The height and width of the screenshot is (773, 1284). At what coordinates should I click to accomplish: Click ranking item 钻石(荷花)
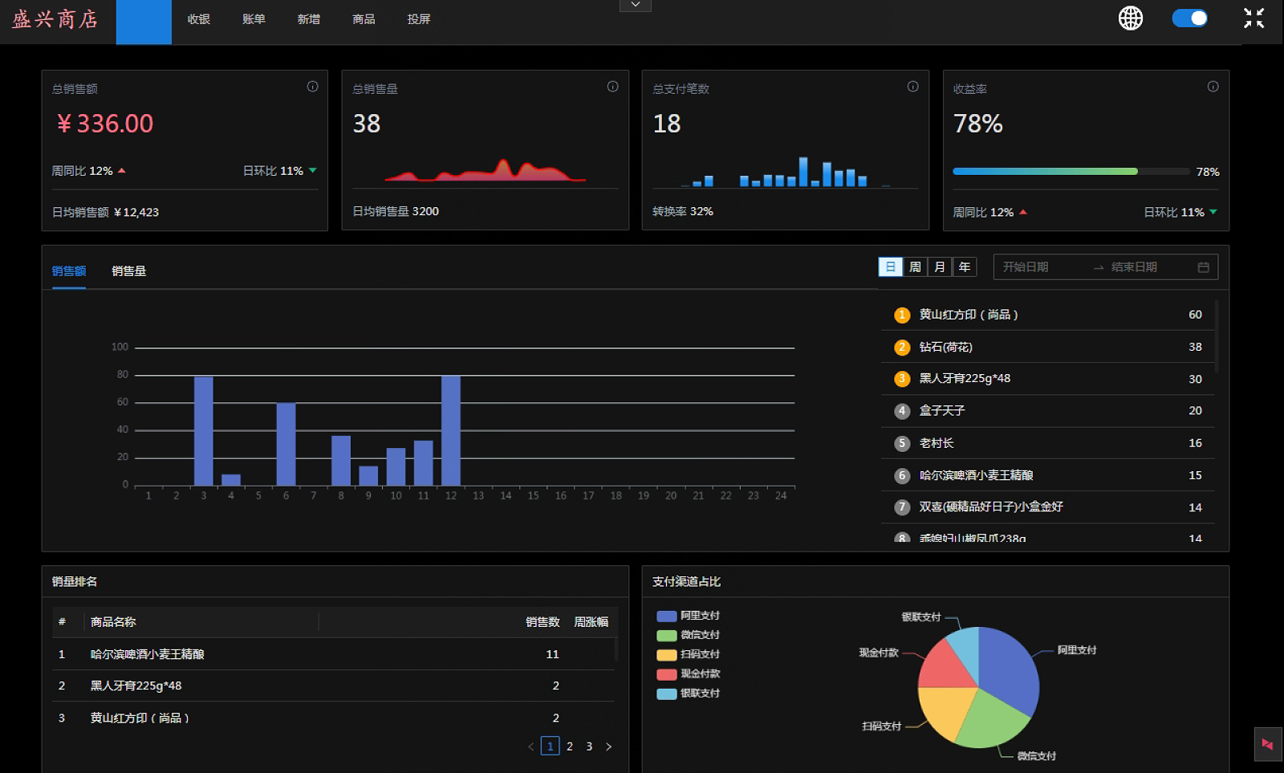click(x=1048, y=347)
